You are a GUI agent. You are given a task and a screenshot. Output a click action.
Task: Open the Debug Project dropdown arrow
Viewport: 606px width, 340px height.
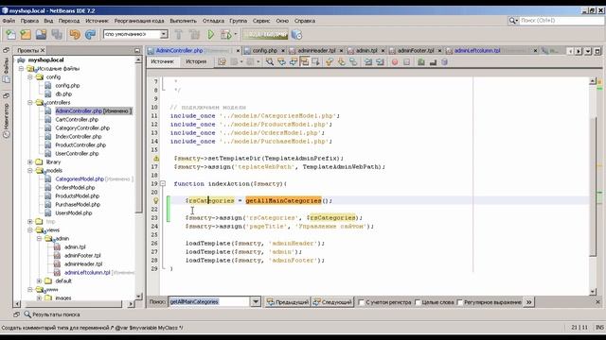(x=236, y=35)
